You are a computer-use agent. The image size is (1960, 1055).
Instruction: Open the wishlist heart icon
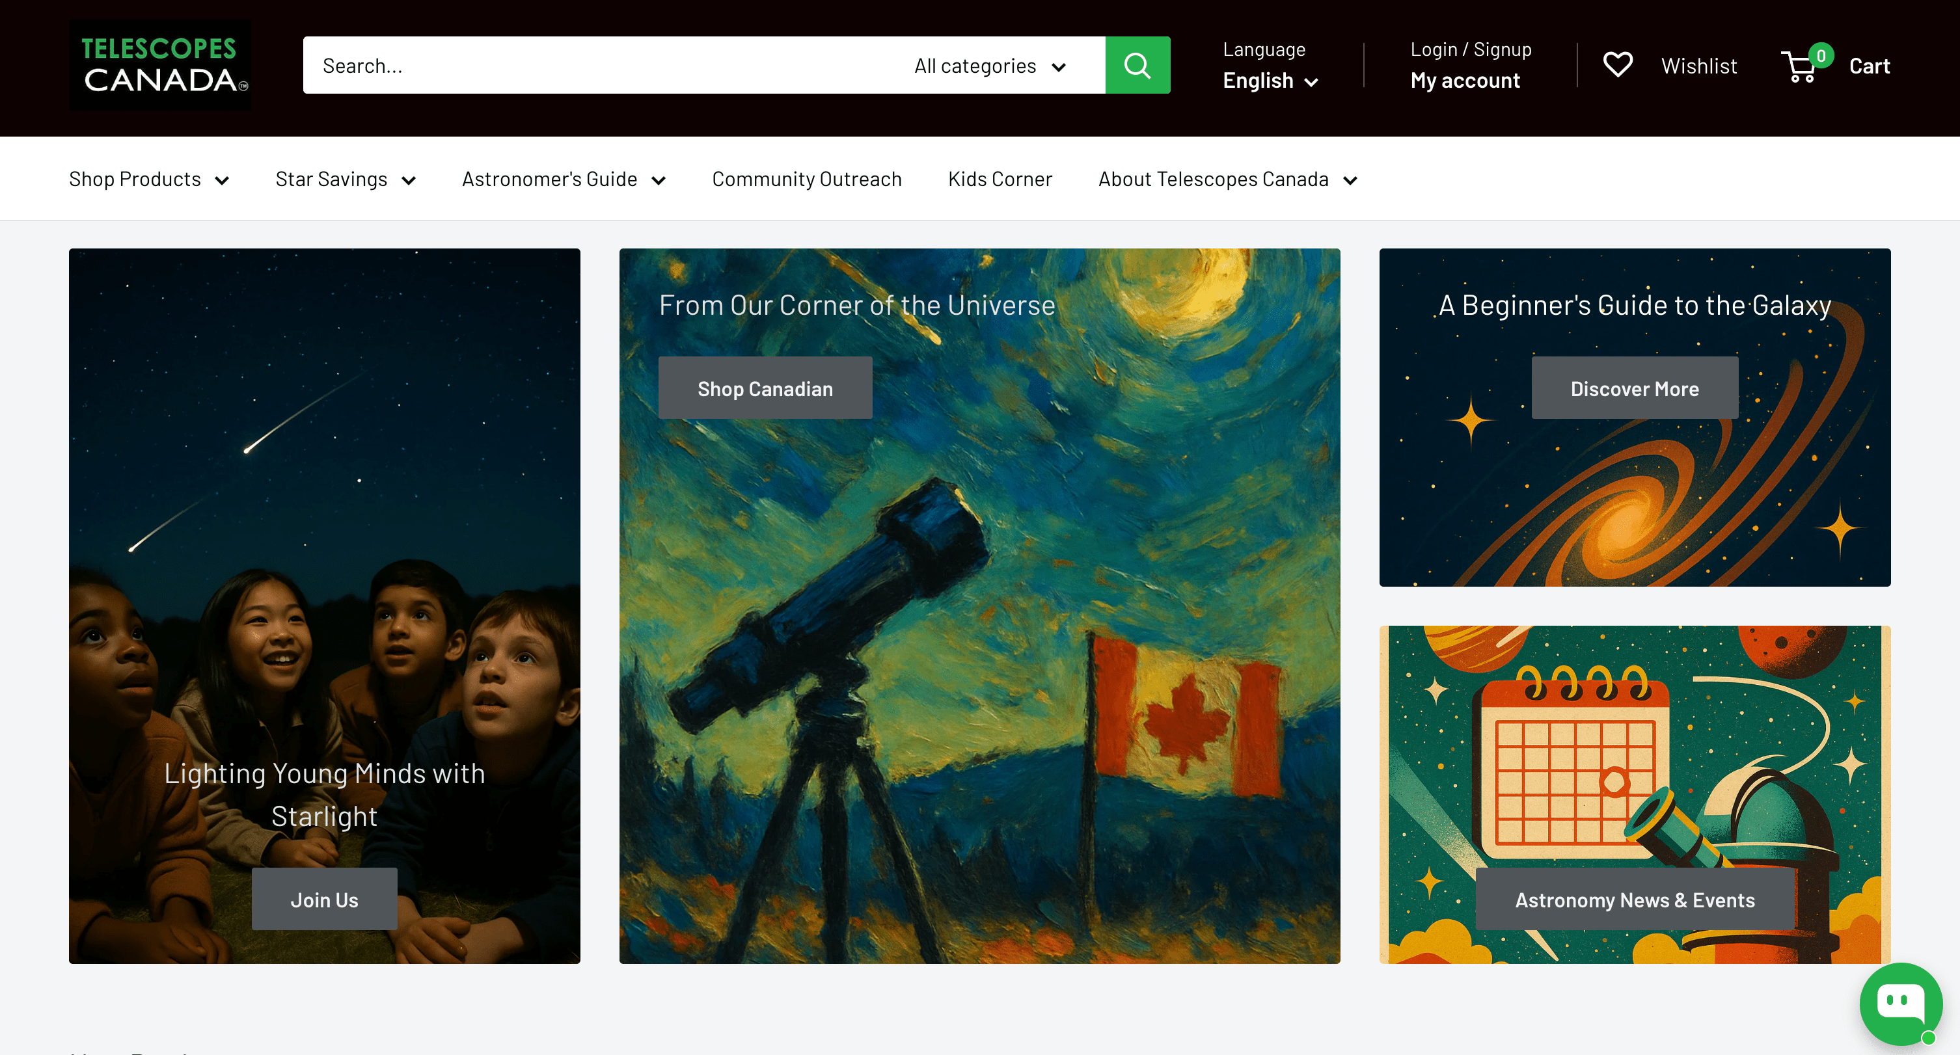[1618, 66]
